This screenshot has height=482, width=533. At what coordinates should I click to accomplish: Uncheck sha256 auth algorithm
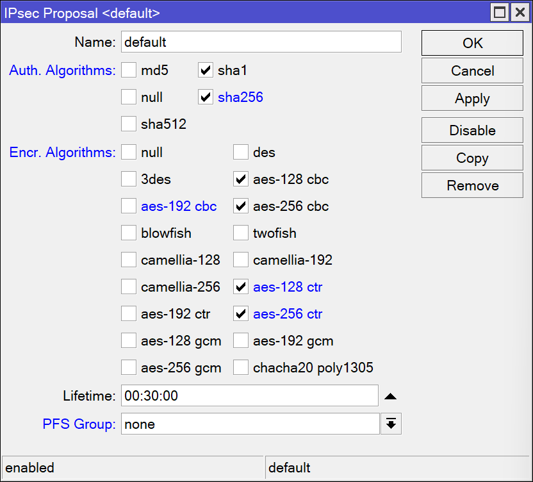pos(206,97)
